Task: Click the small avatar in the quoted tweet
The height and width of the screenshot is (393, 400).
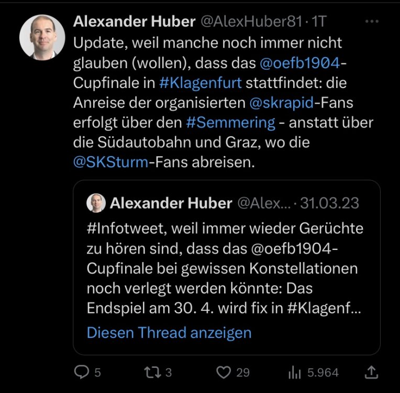Action: click(x=95, y=203)
